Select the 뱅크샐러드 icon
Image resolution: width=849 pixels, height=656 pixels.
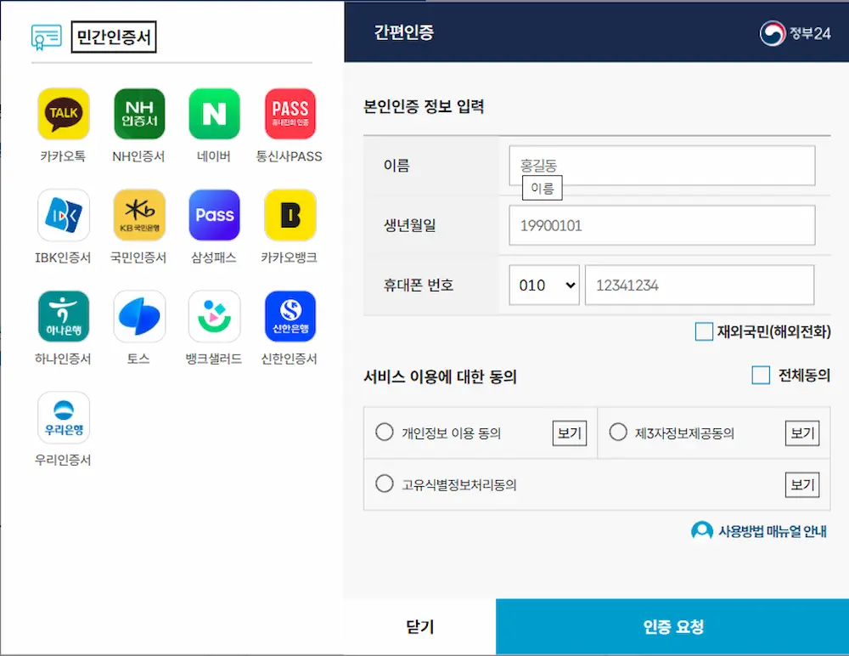click(x=215, y=316)
